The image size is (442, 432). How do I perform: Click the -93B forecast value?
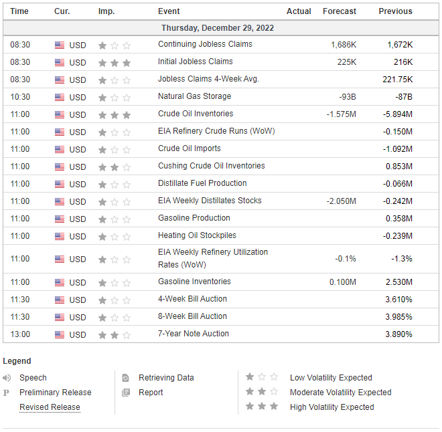[x=348, y=97]
